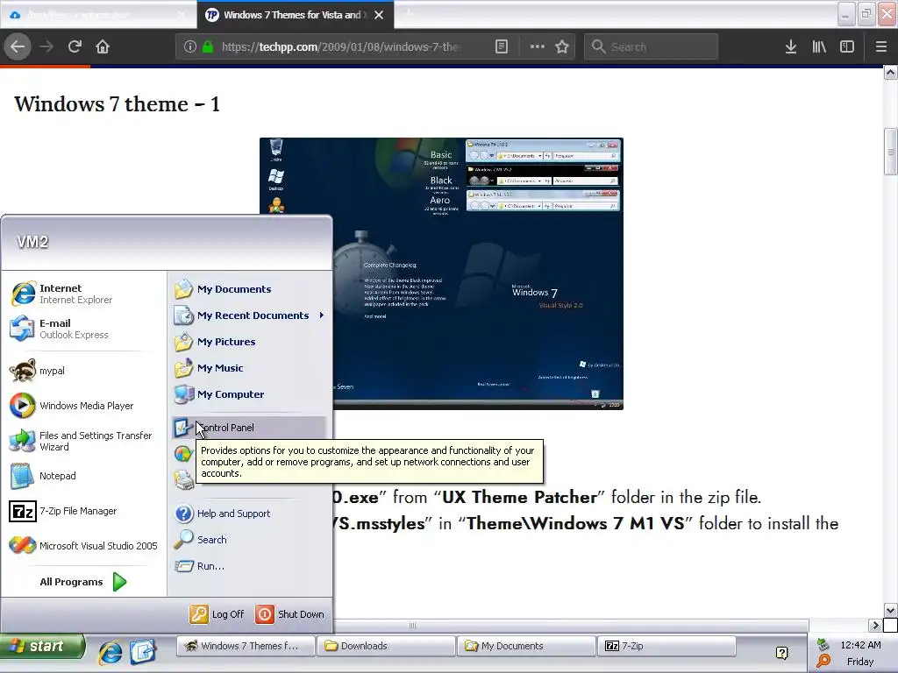Focus the Firefox Search box
The height and width of the screenshot is (673, 898).
click(x=652, y=46)
